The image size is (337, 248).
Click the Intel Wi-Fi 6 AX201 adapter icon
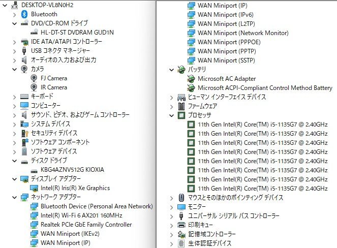pyautogui.click(x=34, y=215)
